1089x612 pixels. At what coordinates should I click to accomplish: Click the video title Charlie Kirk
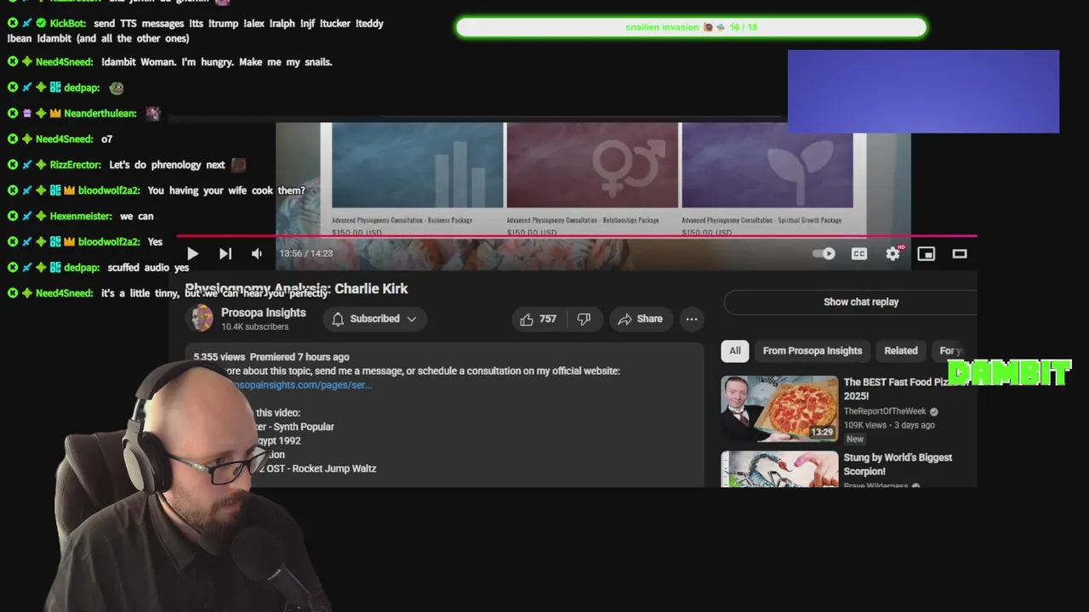[x=296, y=289]
